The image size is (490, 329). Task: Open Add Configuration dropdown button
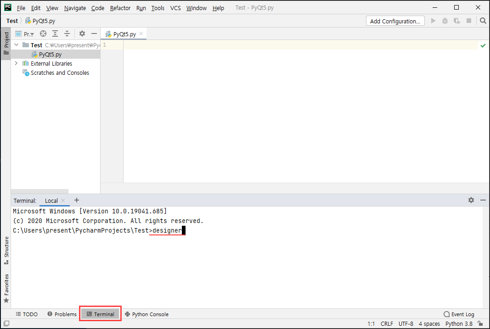[x=395, y=21]
